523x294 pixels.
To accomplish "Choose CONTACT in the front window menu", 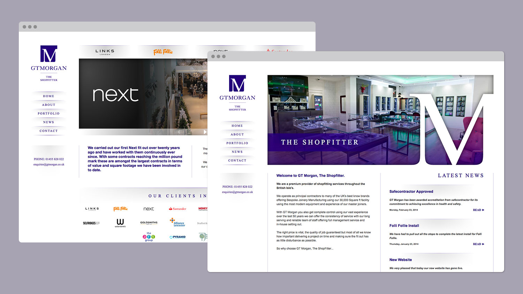I will [237, 161].
